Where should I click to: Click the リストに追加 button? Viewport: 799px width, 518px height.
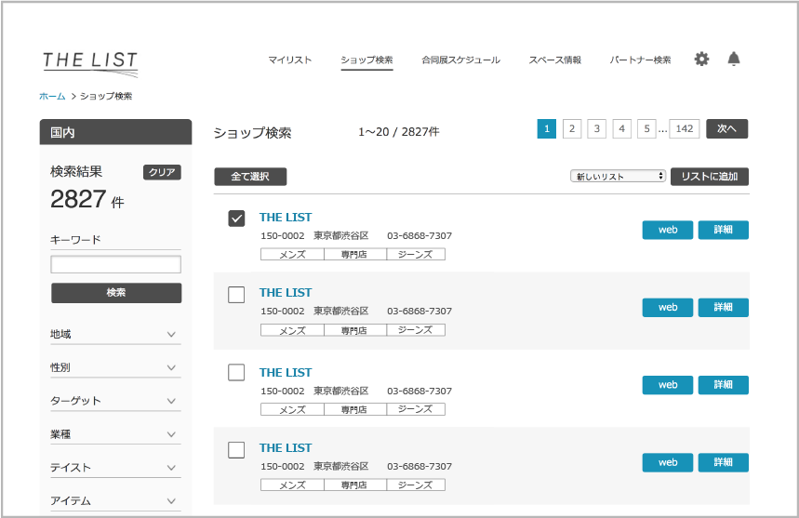pyautogui.click(x=709, y=176)
